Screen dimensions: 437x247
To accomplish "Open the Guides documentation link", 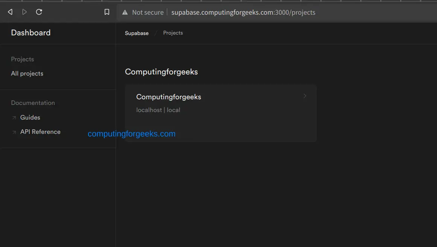I will 30,118.
